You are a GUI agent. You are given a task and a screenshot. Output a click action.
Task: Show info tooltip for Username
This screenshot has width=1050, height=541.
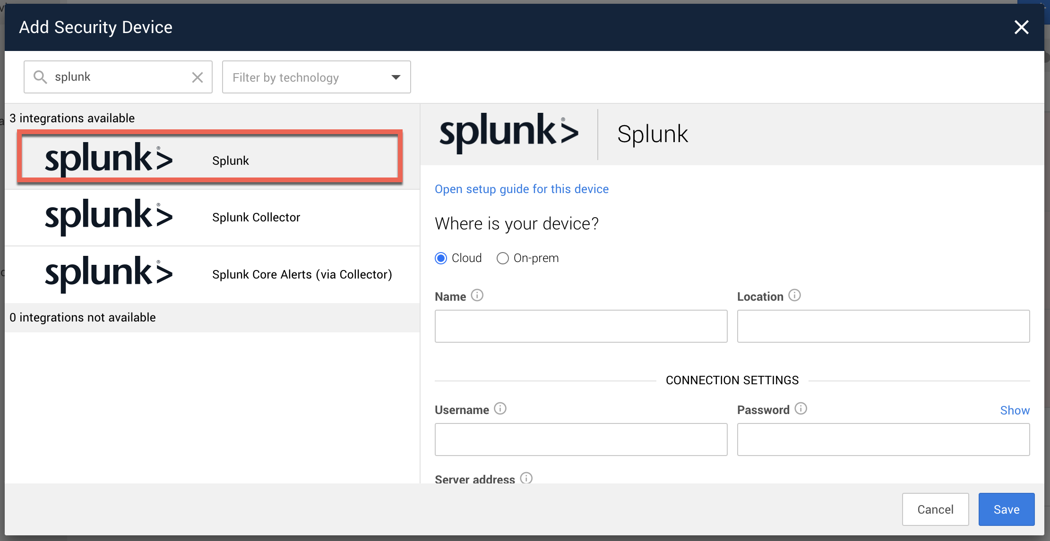click(x=500, y=409)
